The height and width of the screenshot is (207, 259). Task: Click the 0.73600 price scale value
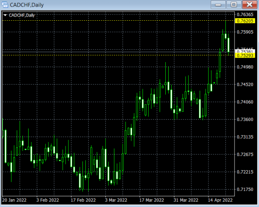pyautogui.click(x=245, y=120)
